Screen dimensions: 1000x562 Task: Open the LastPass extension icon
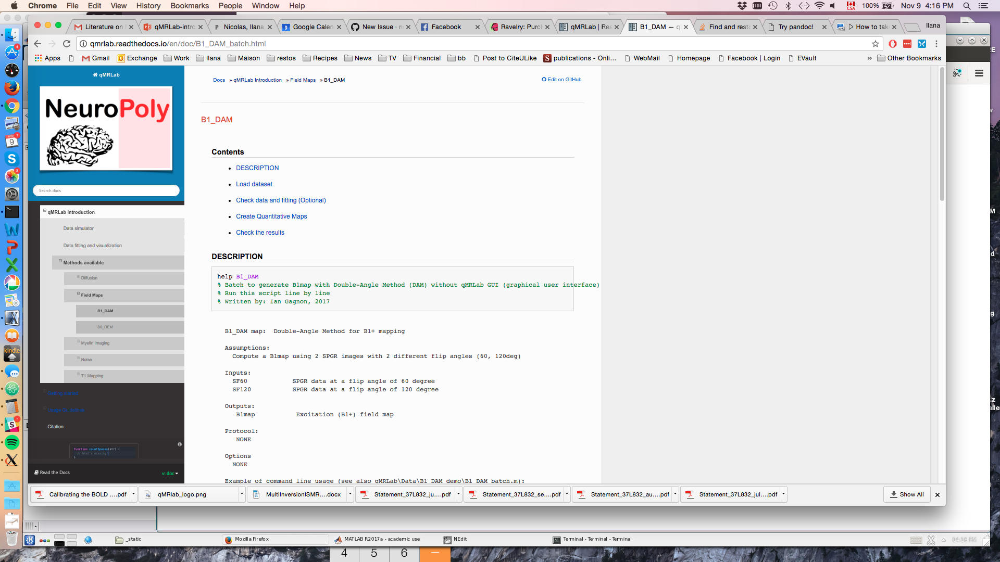point(908,44)
